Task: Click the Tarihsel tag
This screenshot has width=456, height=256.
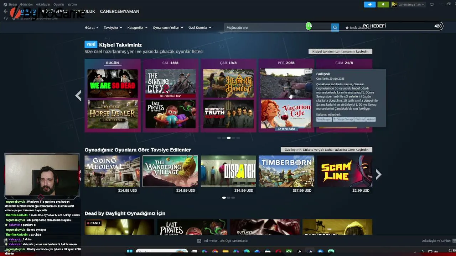Action: (360, 119)
